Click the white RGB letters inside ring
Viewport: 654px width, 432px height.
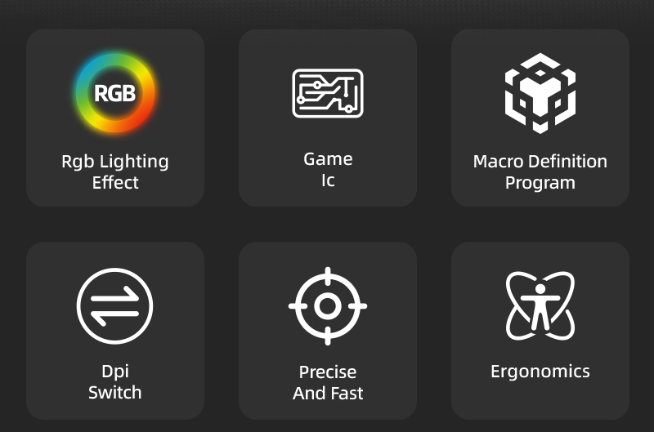tap(115, 93)
